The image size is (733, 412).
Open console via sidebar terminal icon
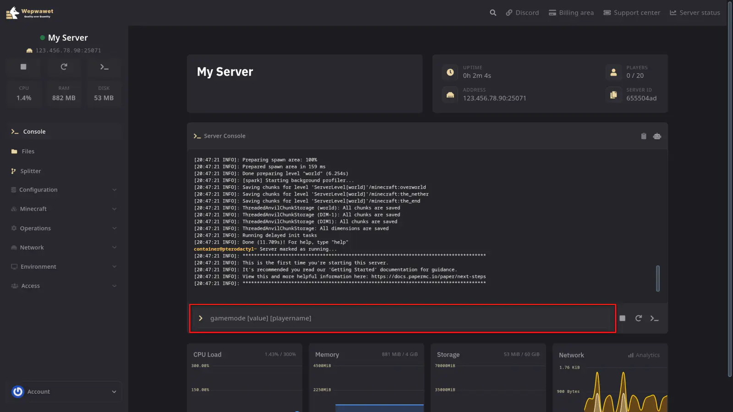(x=104, y=67)
